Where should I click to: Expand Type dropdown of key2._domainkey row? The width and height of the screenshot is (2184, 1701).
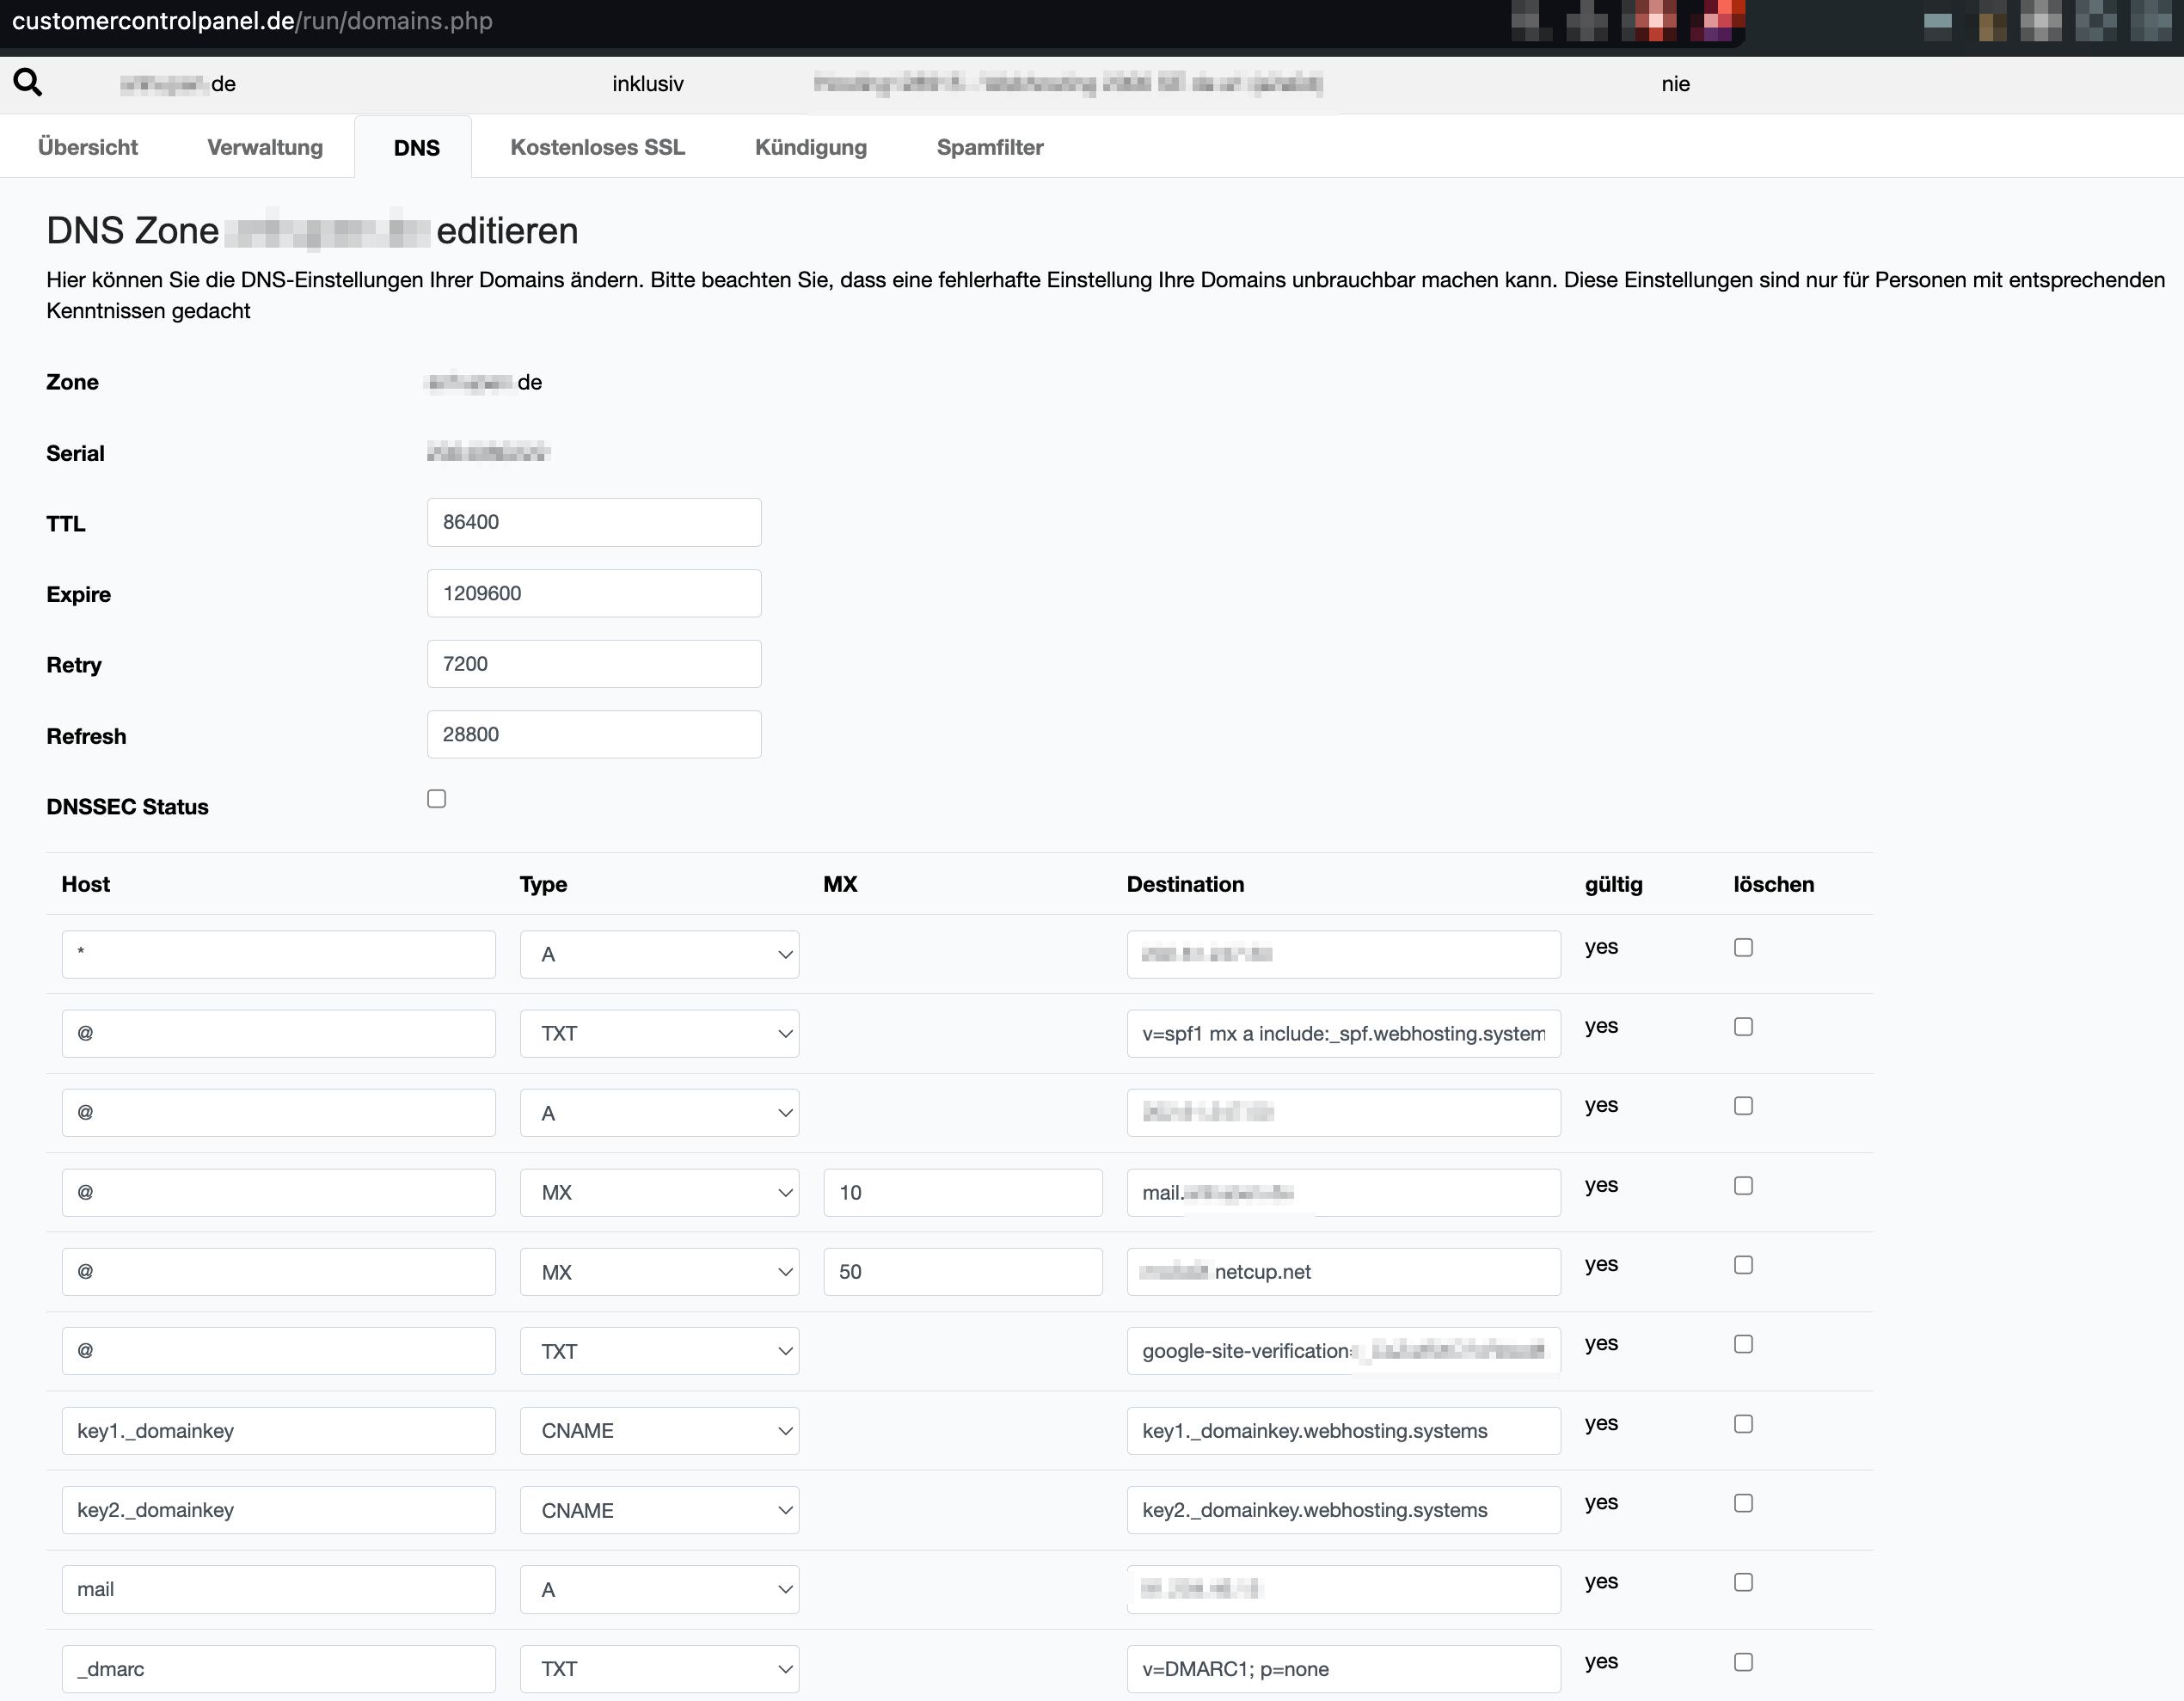[659, 1510]
